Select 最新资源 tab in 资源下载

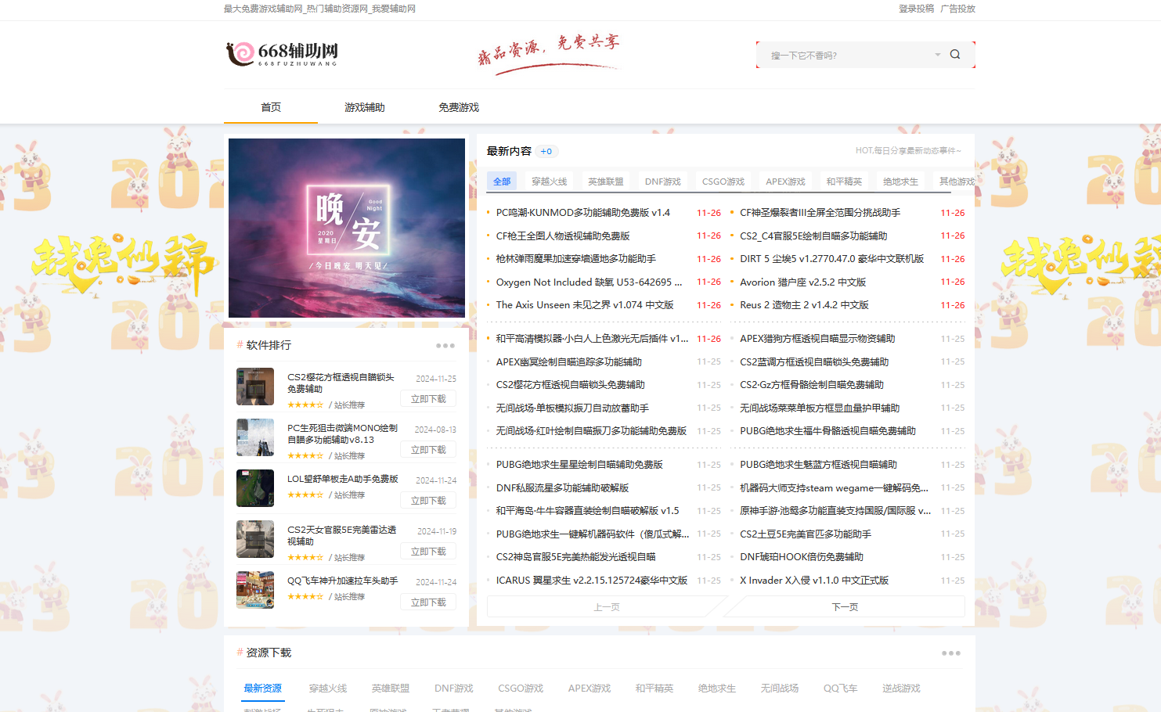tap(262, 689)
